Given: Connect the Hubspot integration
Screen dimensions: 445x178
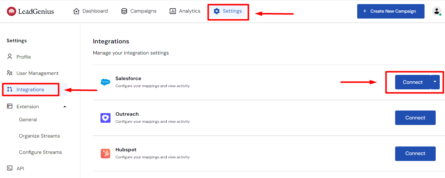Looking at the screenshot, I should tap(415, 154).
